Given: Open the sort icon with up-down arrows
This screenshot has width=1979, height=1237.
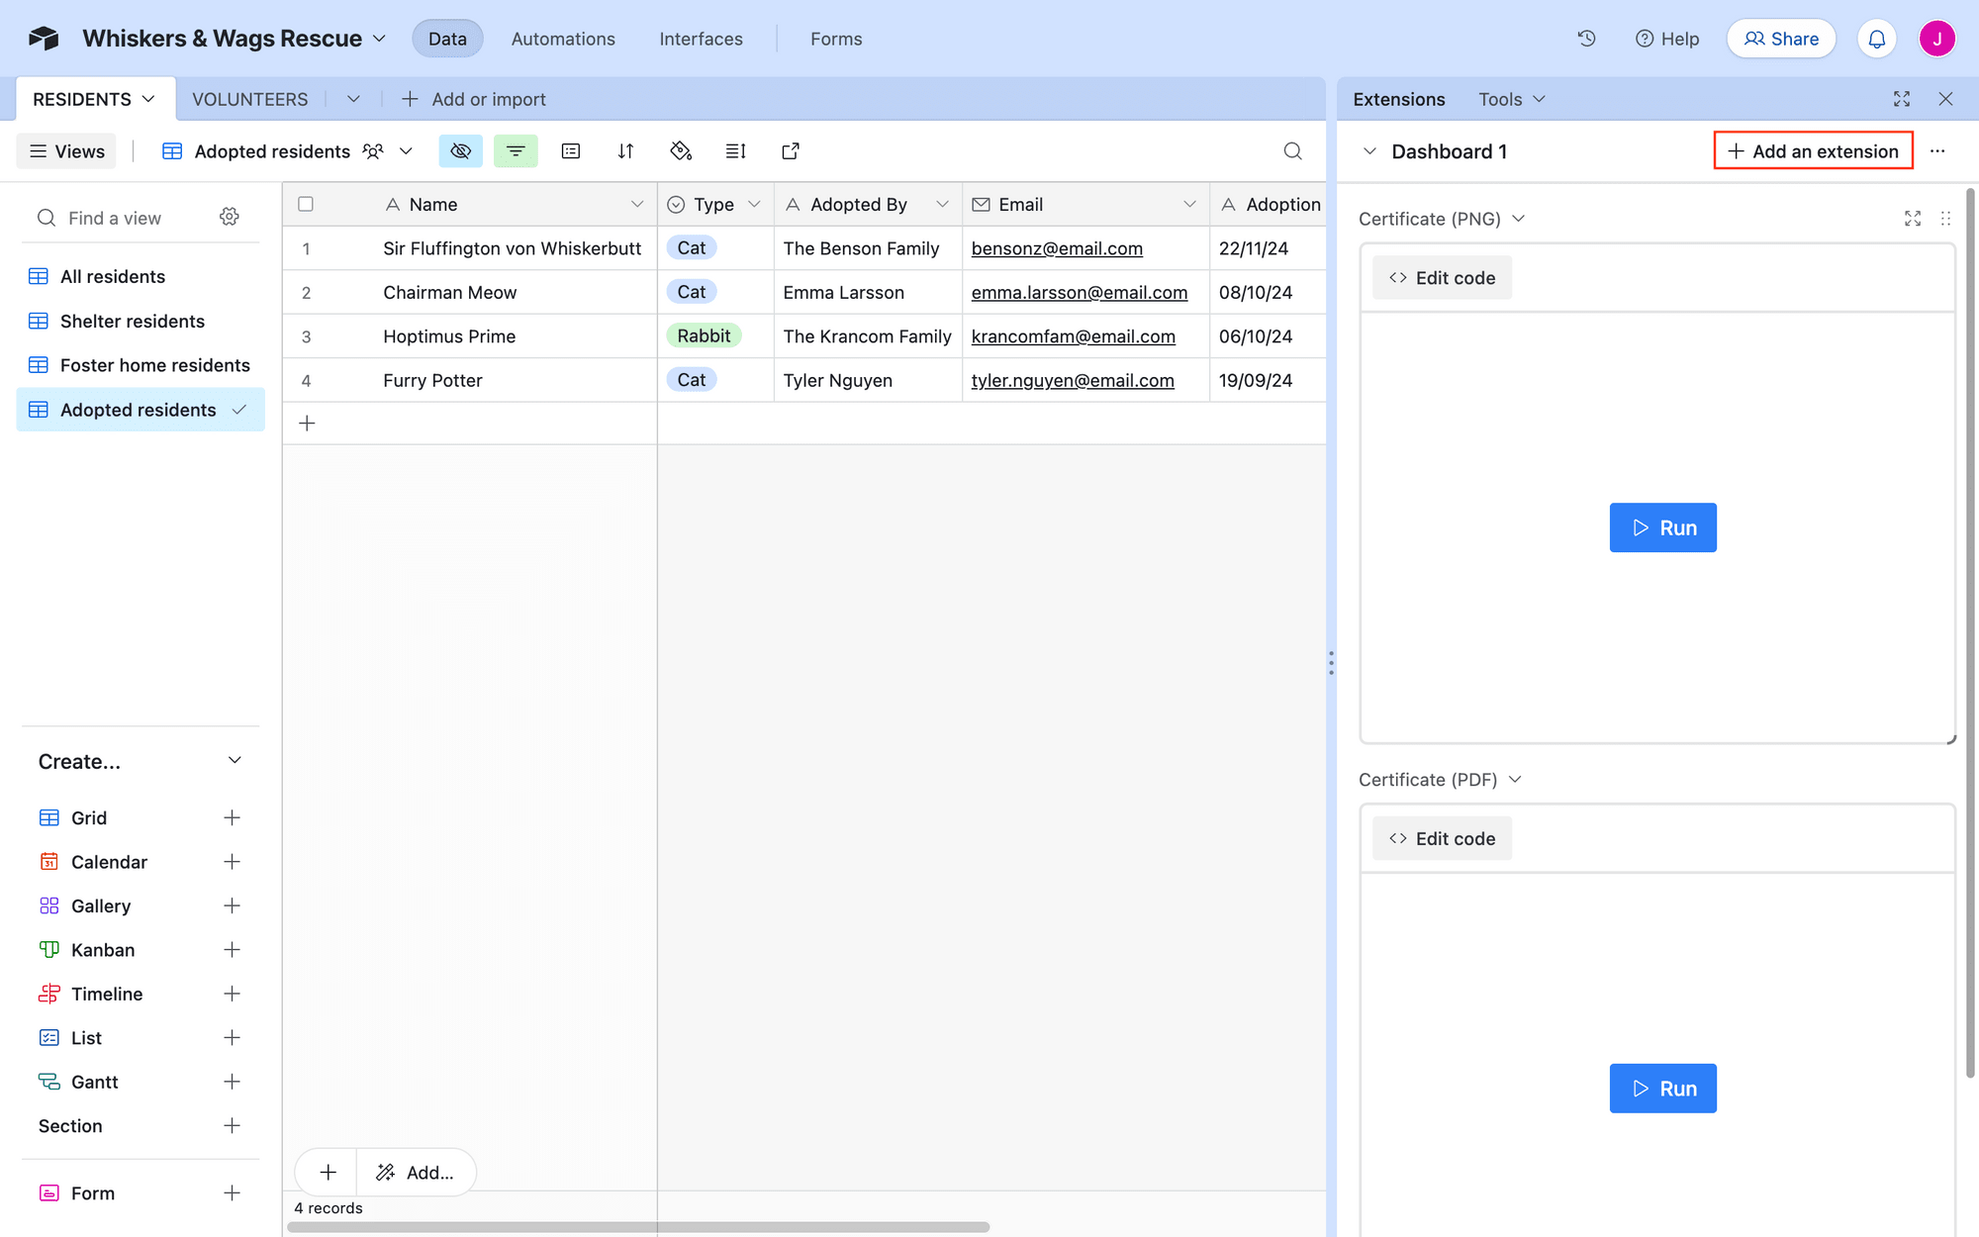Looking at the screenshot, I should [x=625, y=150].
